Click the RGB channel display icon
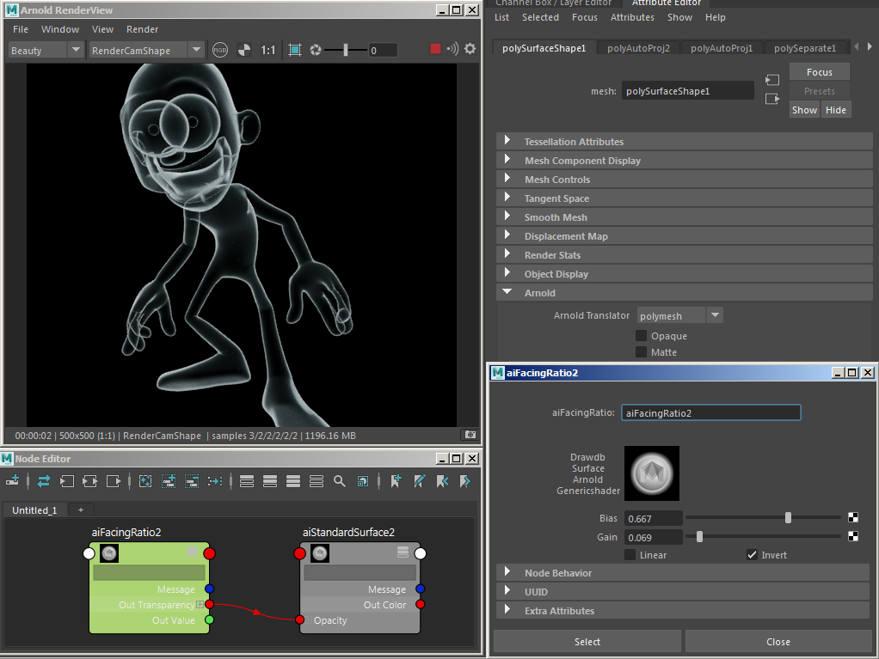Viewport: 879px width, 659px height. [x=221, y=50]
